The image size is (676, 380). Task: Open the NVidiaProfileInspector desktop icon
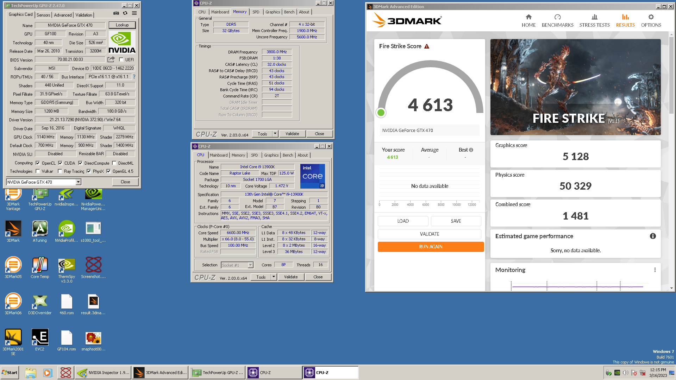[67, 232]
